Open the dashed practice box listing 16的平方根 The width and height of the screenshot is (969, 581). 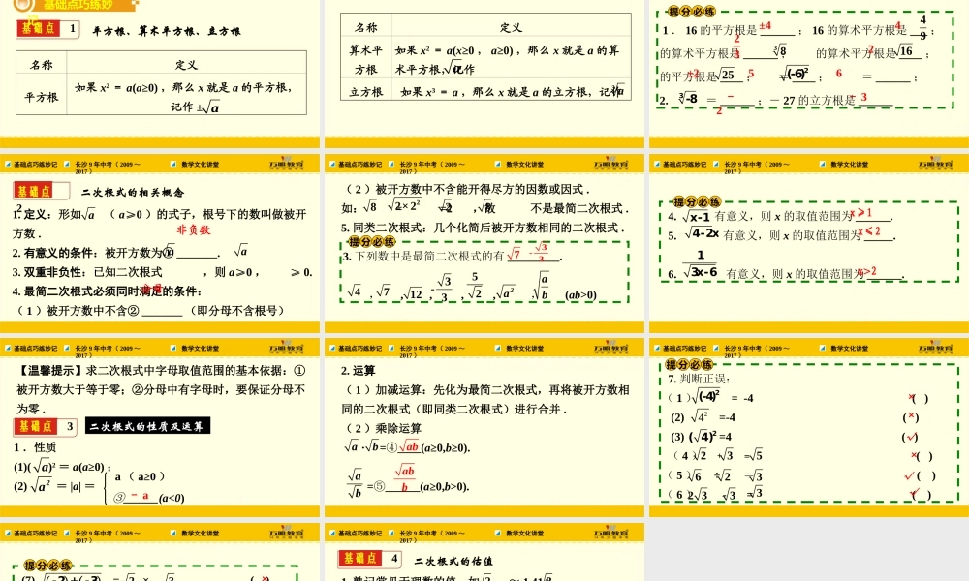[804, 58]
